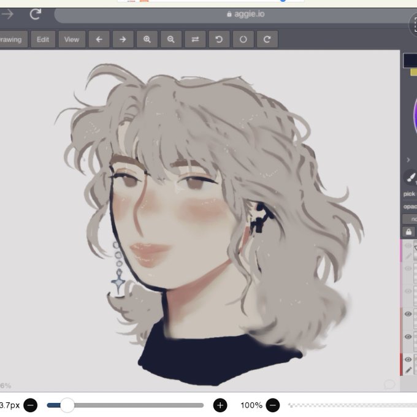Click the aggie.io browser address bar
Image resolution: width=417 pixels, height=417 pixels.
234,14
